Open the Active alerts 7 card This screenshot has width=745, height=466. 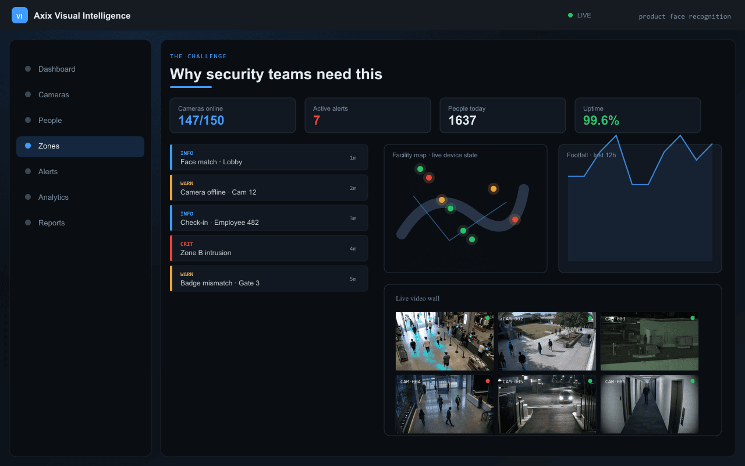368,115
